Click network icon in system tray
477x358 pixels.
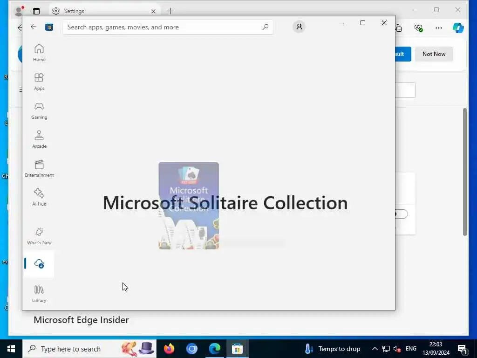[386, 349]
